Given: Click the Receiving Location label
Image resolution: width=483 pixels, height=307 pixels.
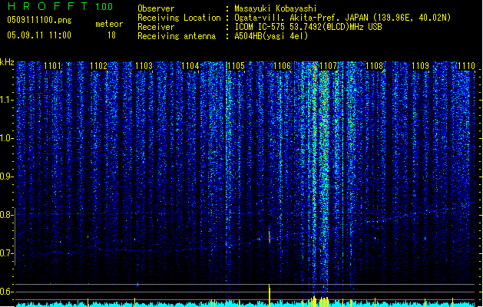Looking at the screenshot, I should [x=179, y=18].
